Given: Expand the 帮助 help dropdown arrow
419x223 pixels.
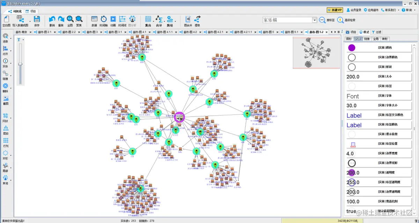Looking at the screenshot, I should point(416,10).
